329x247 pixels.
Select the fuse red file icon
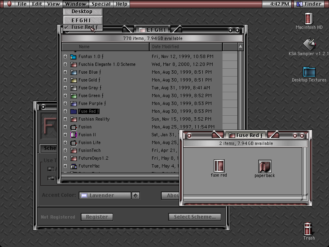(x=219, y=166)
